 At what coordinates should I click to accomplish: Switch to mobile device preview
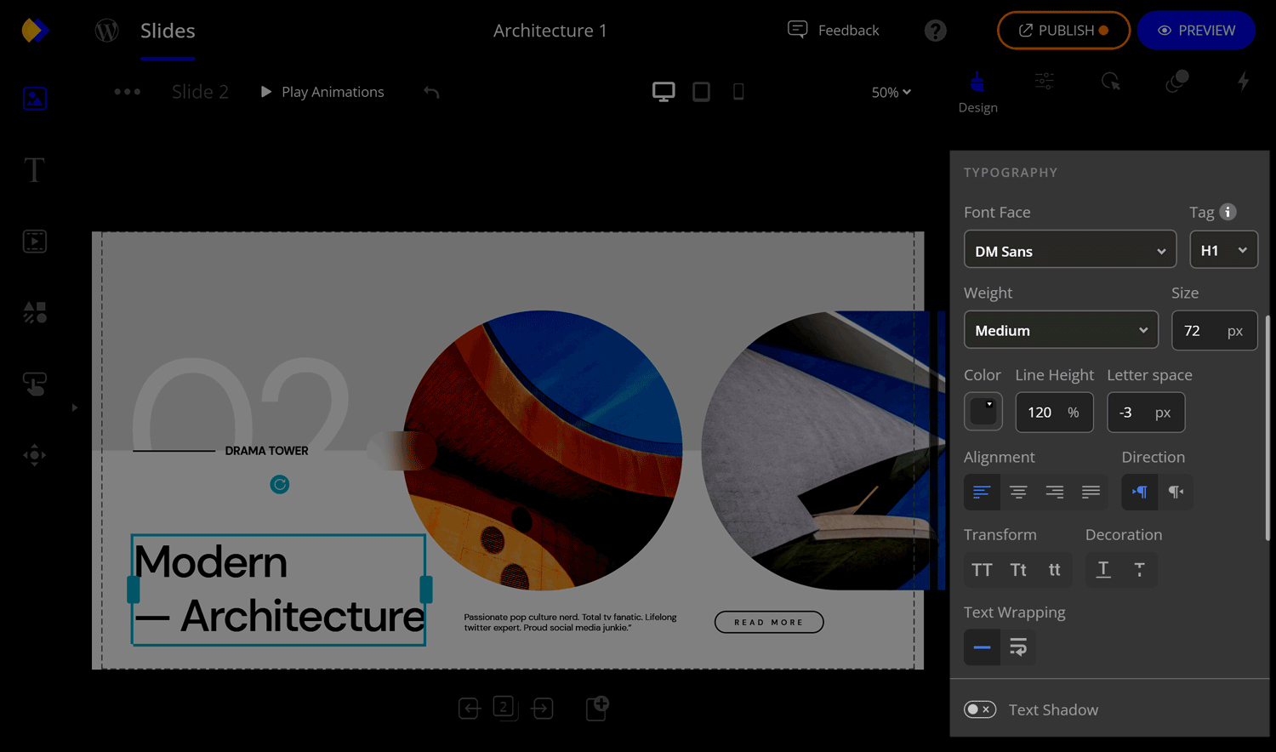[x=738, y=92]
